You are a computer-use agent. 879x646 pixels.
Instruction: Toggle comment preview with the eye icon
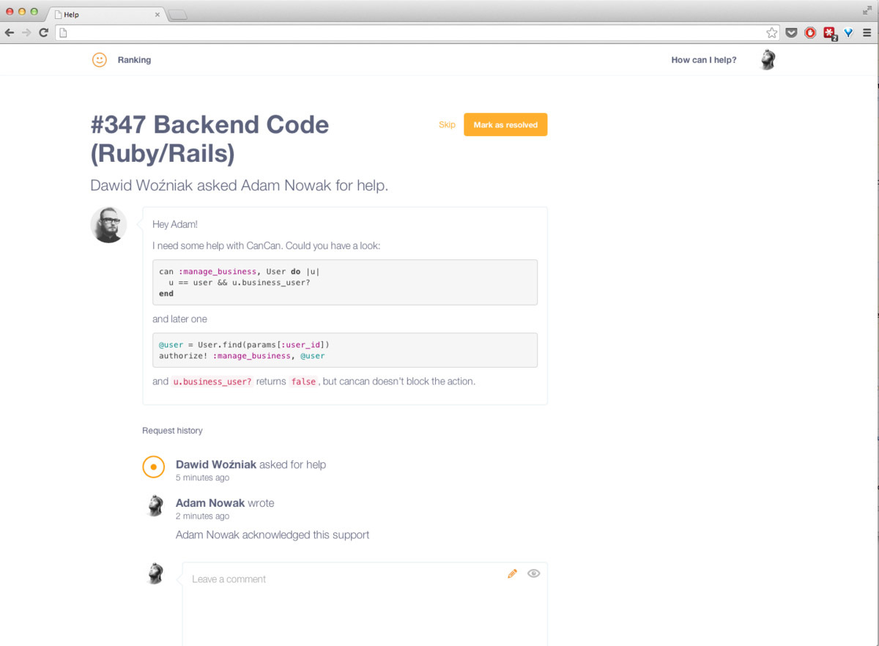point(533,573)
